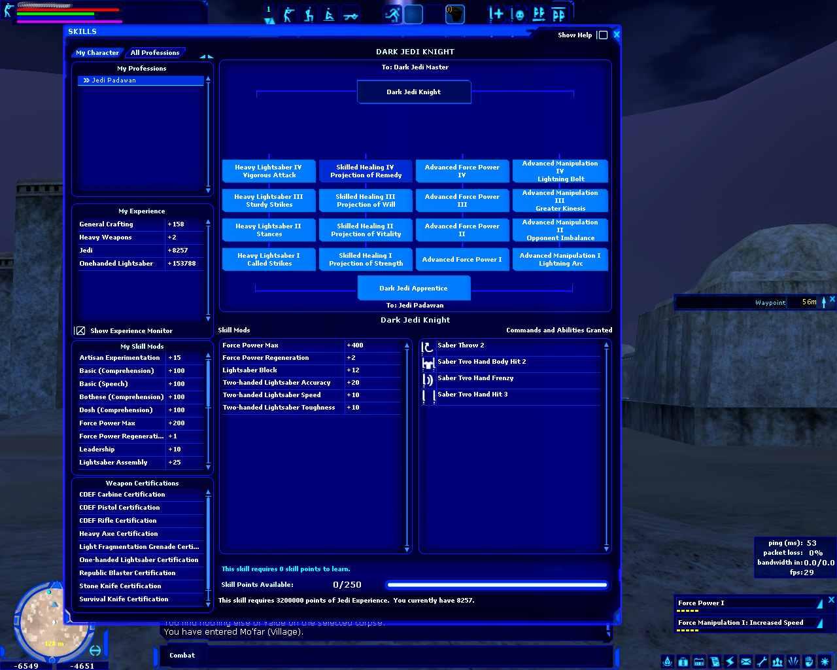Select the Dark Jedi Knight skill box
Viewport: 837px width, 670px height.
414,92
